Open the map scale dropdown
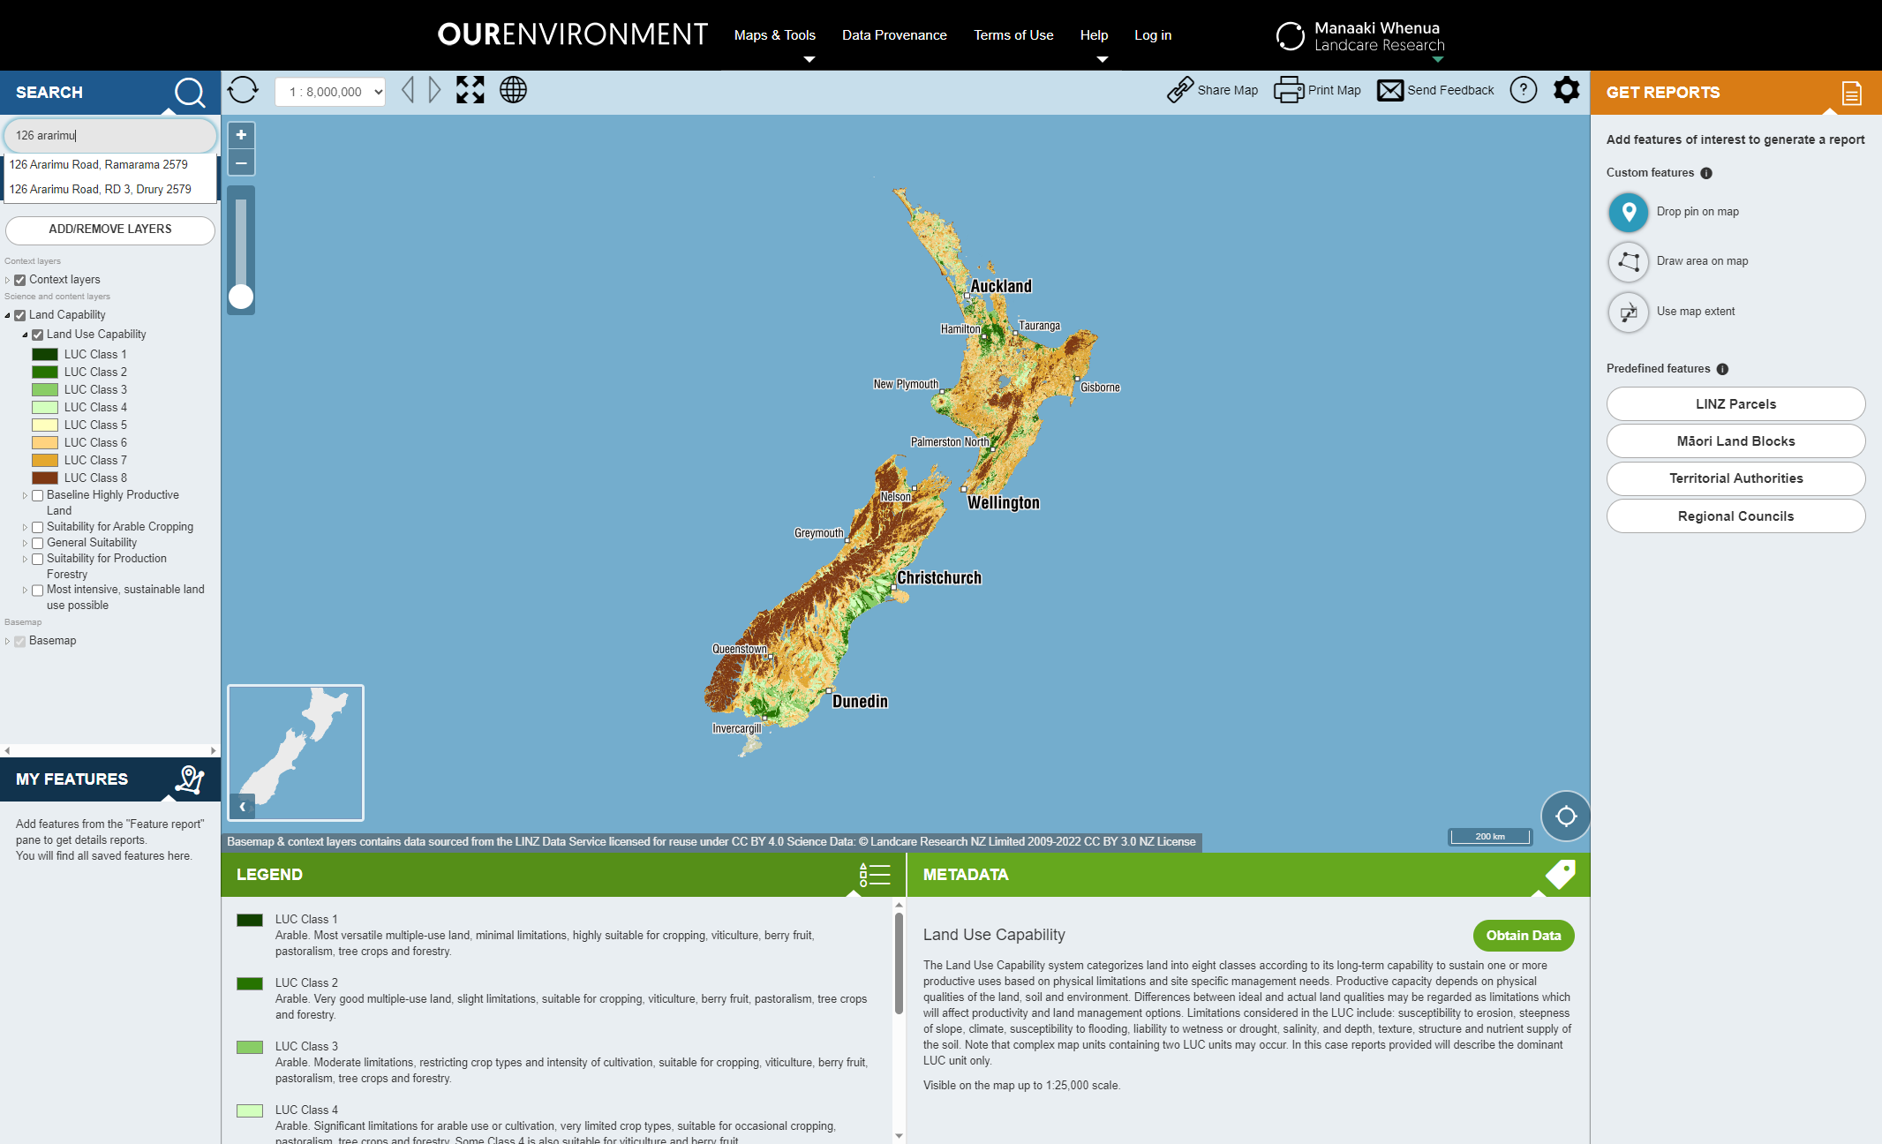1882x1144 pixels. [x=330, y=92]
